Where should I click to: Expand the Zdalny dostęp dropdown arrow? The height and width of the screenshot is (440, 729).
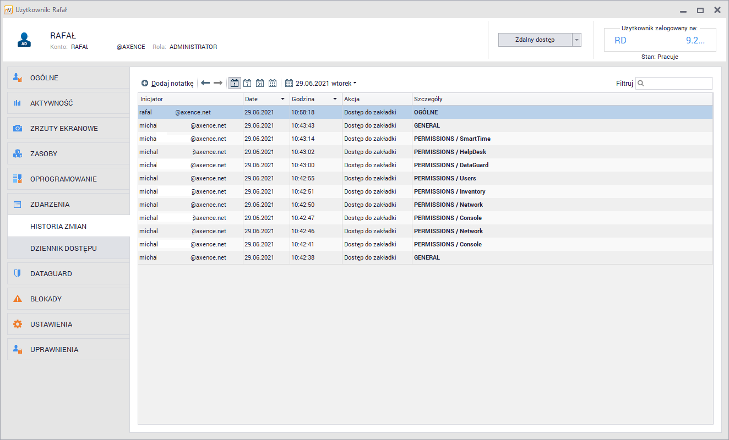576,40
